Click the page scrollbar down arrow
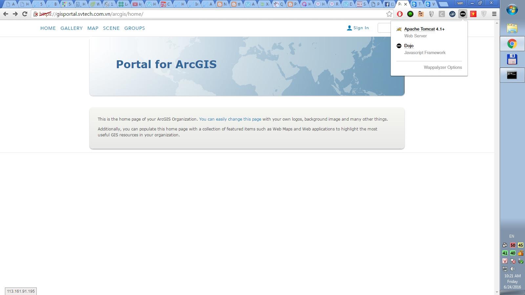 tap(497, 292)
